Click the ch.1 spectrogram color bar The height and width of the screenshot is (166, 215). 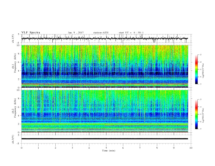[x=197, y=69]
